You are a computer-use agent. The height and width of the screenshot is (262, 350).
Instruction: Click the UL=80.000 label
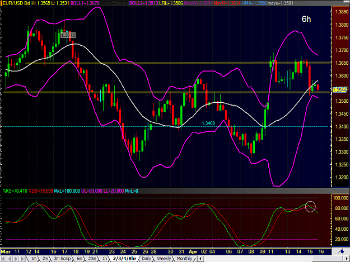pos(92,190)
